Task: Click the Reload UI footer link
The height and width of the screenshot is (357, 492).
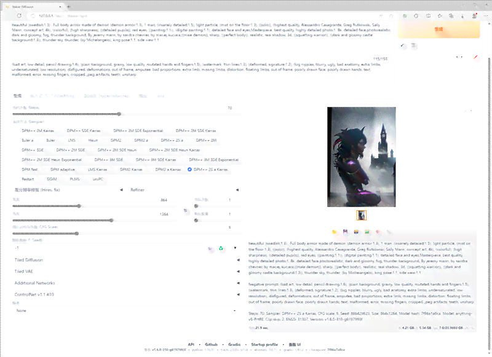Action: click(x=295, y=345)
